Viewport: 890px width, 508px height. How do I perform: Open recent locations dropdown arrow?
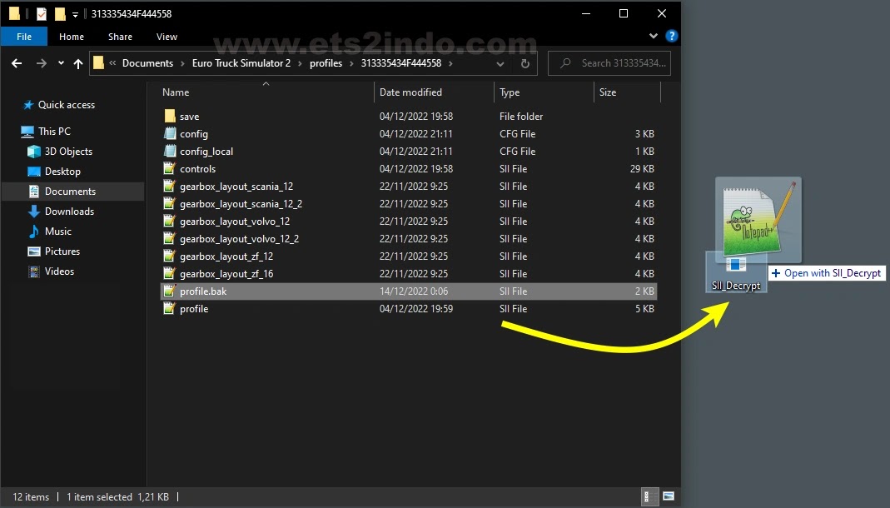coord(61,63)
